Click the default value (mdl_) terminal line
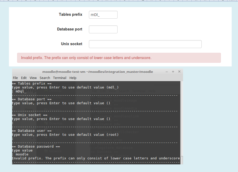238x172 pixels. tap(65, 87)
